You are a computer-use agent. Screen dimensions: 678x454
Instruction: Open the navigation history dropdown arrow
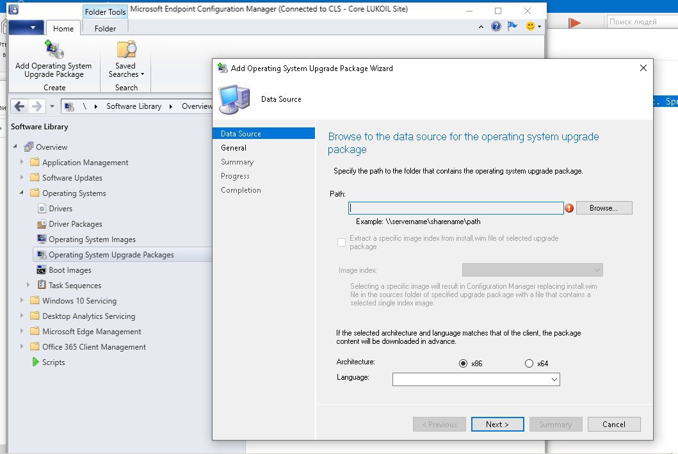(52, 106)
